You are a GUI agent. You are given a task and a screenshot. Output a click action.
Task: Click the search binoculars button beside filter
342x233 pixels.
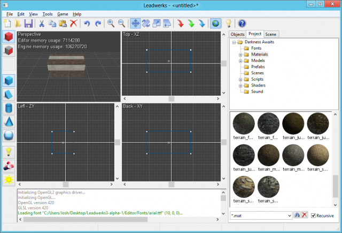coord(297,215)
